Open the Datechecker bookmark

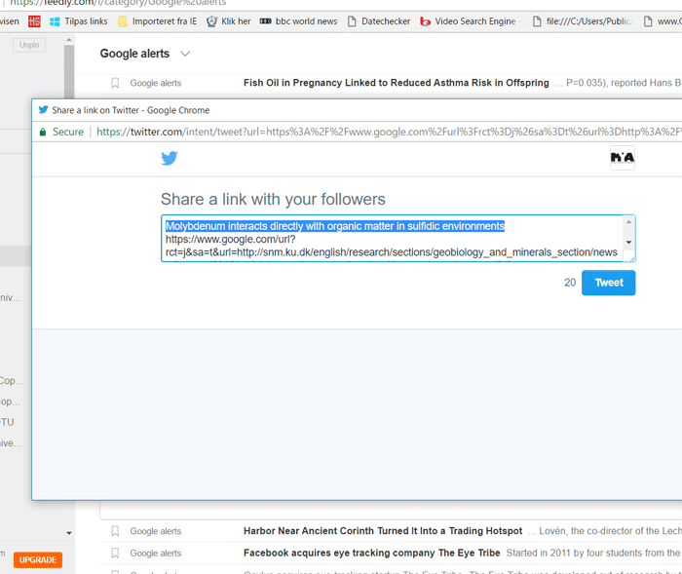coord(379,21)
